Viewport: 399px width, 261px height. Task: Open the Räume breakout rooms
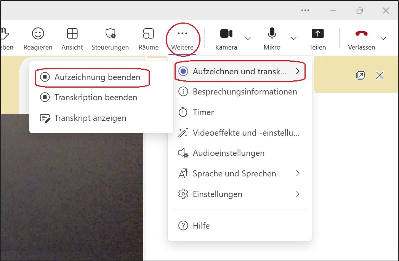148,38
